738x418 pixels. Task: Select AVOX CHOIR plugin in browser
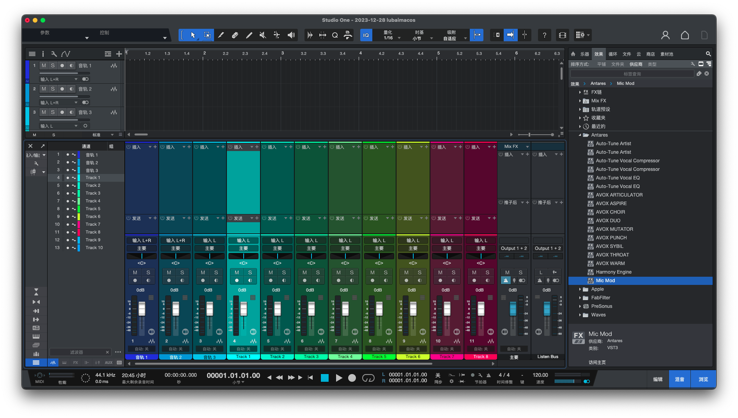point(610,212)
